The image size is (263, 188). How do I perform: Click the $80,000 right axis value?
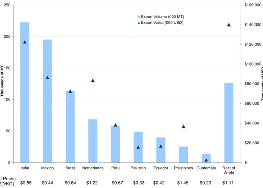[x=252, y=84]
